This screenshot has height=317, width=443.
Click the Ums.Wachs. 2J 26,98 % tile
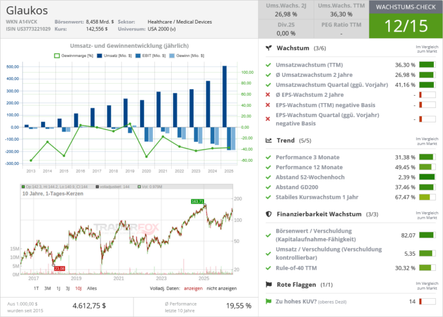(x=286, y=10)
